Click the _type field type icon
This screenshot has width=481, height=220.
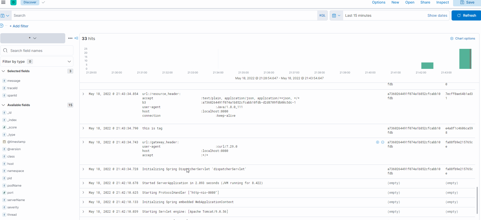point(4,135)
